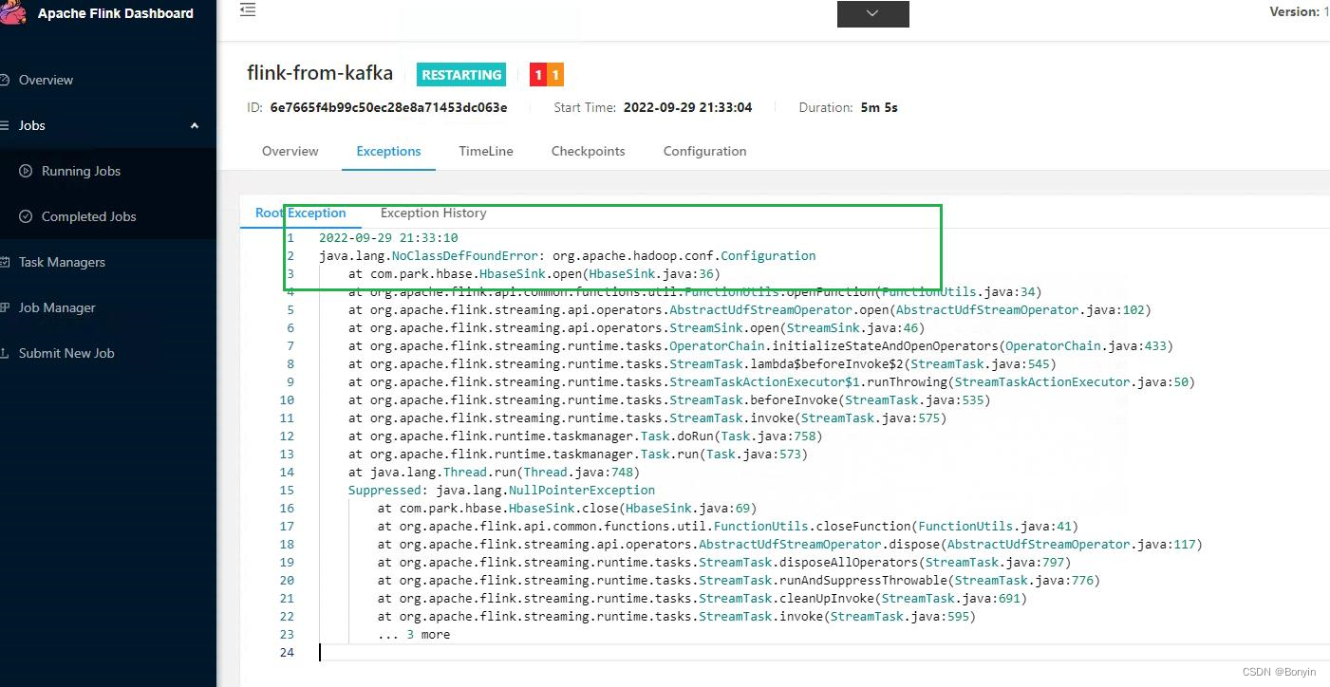
Task: Click the Overview dashboard icon in sidebar
Action: point(5,80)
